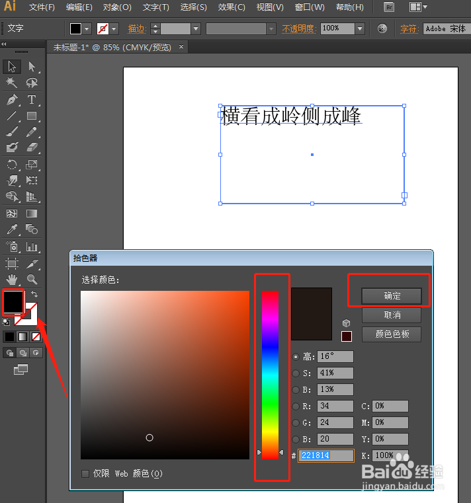Image resolution: width=471 pixels, height=503 pixels.
Task: Expand the opacity 100% dropdown
Action: 361,29
